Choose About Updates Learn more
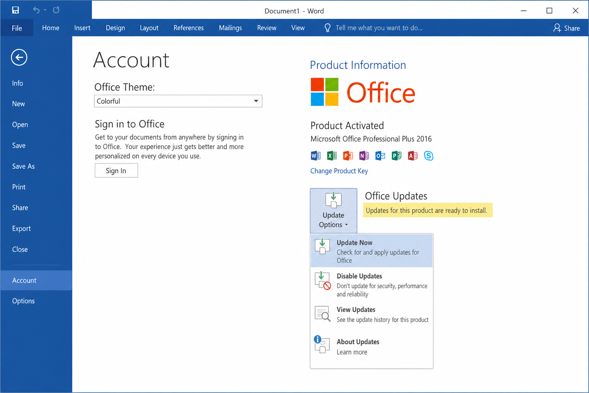This screenshot has height=393, width=589. (x=372, y=347)
